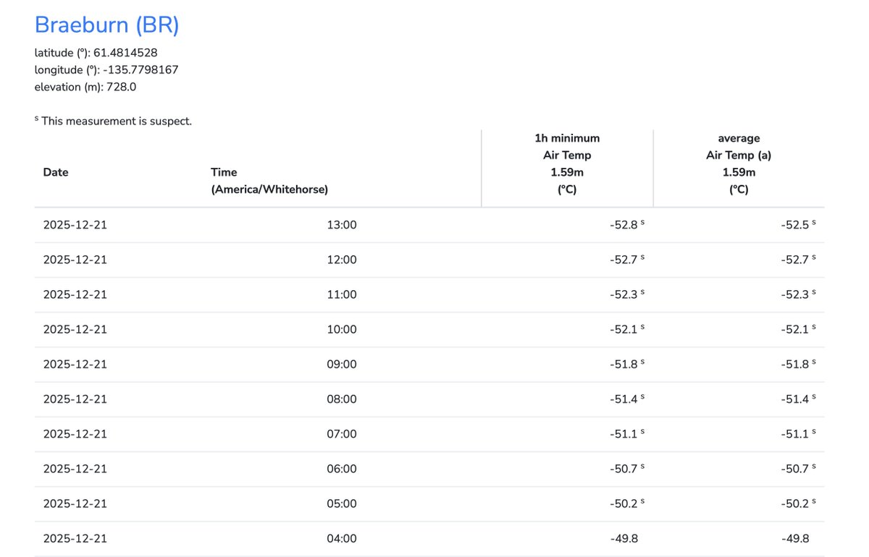Select the 08:00 time cell
Image resolution: width=869 pixels, height=557 pixels.
[x=342, y=399]
